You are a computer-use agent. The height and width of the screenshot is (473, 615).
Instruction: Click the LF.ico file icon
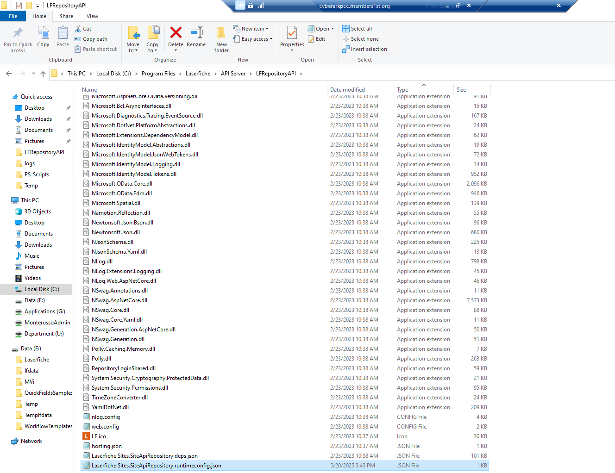(86, 436)
